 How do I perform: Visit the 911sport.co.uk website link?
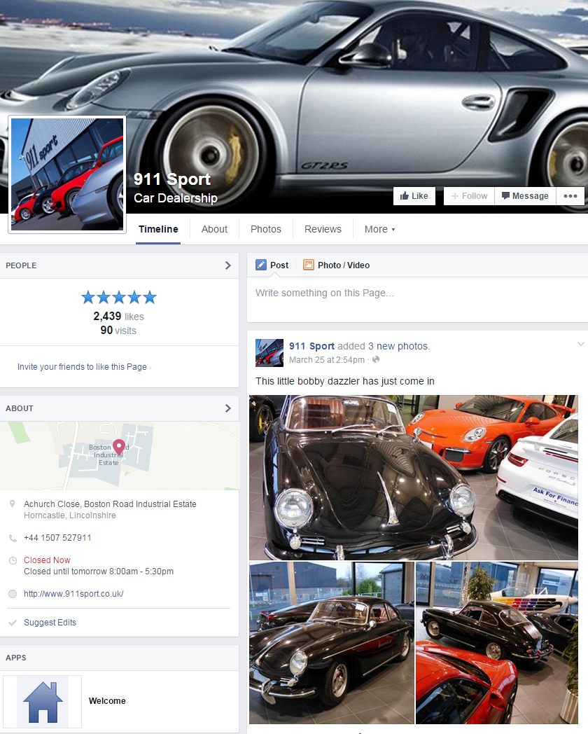[73, 594]
